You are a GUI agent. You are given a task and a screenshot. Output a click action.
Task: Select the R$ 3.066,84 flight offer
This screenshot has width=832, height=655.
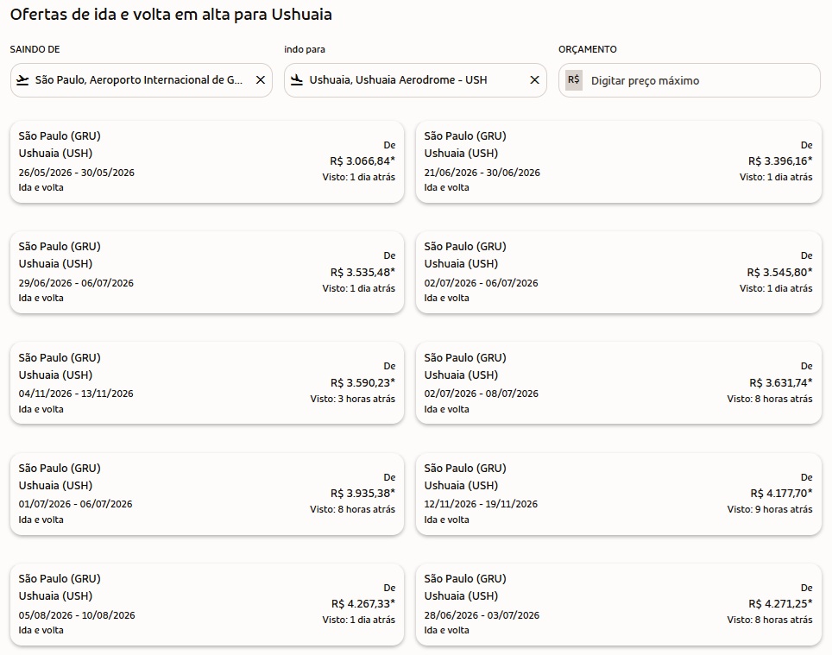click(x=206, y=161)
